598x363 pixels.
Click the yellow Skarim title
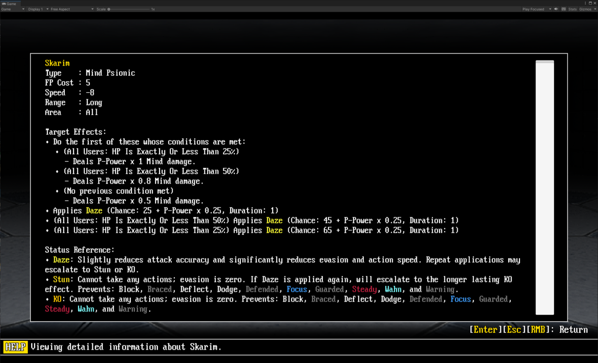point(57,63)
